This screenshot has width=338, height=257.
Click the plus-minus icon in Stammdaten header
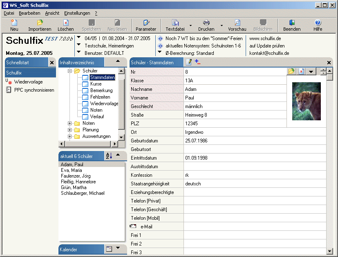[197, 62]
